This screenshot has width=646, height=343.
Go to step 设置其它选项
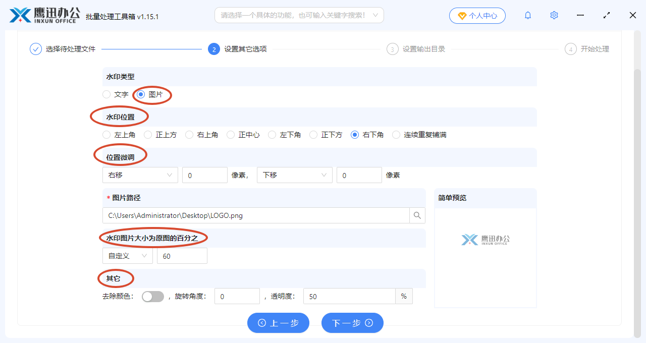(x=246, y=49)
